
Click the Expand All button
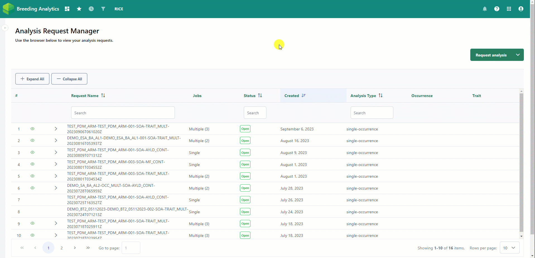pos(32,79)
